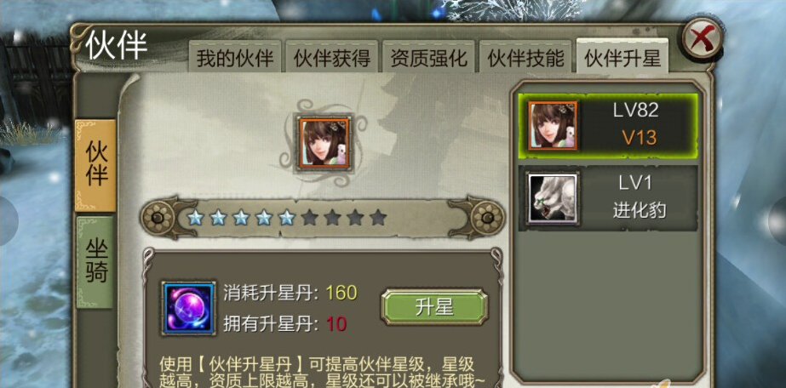Open the 伙伴 side tab

coord(95,165)
